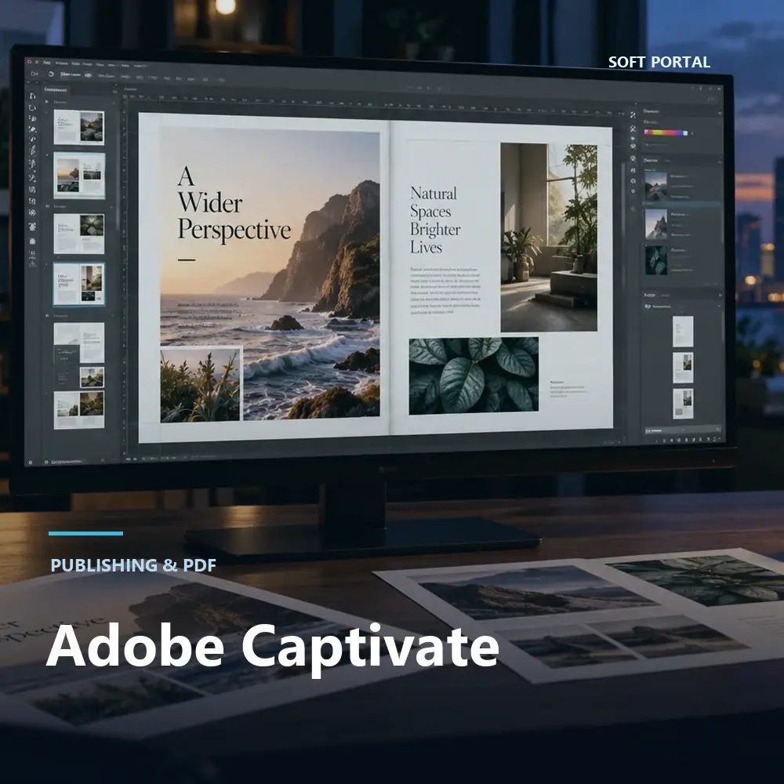This screenshot has height=784, width=784.
Task: Select the dark leaves image in the right panel
Action: (655, 260)
